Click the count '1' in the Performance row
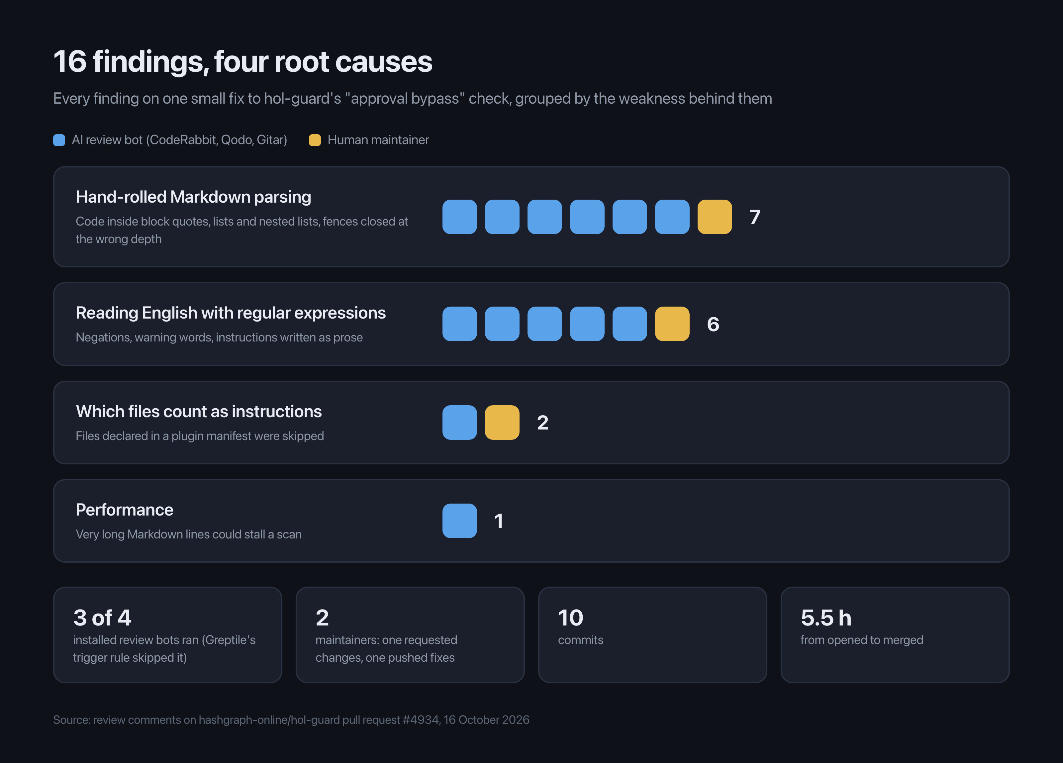1063x763 pixels. click(499, 521)
